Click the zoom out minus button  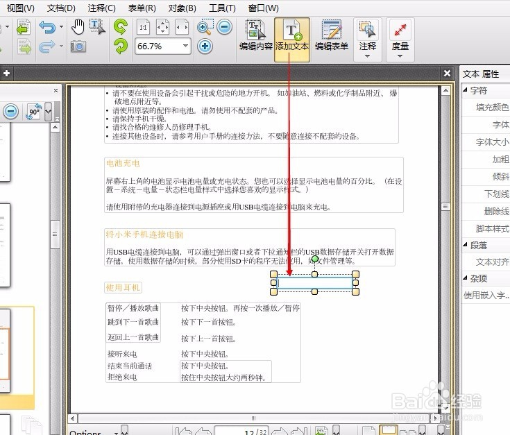(x=224, y=27)
